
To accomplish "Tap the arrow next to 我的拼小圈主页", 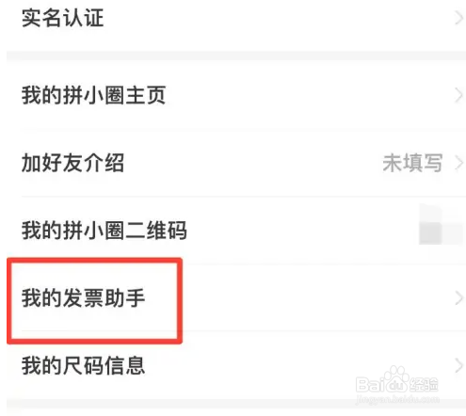I will click(458, 95).
